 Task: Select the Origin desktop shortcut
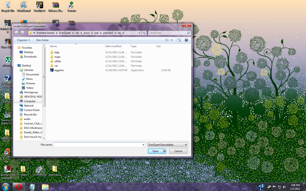[x=7, y=153]
